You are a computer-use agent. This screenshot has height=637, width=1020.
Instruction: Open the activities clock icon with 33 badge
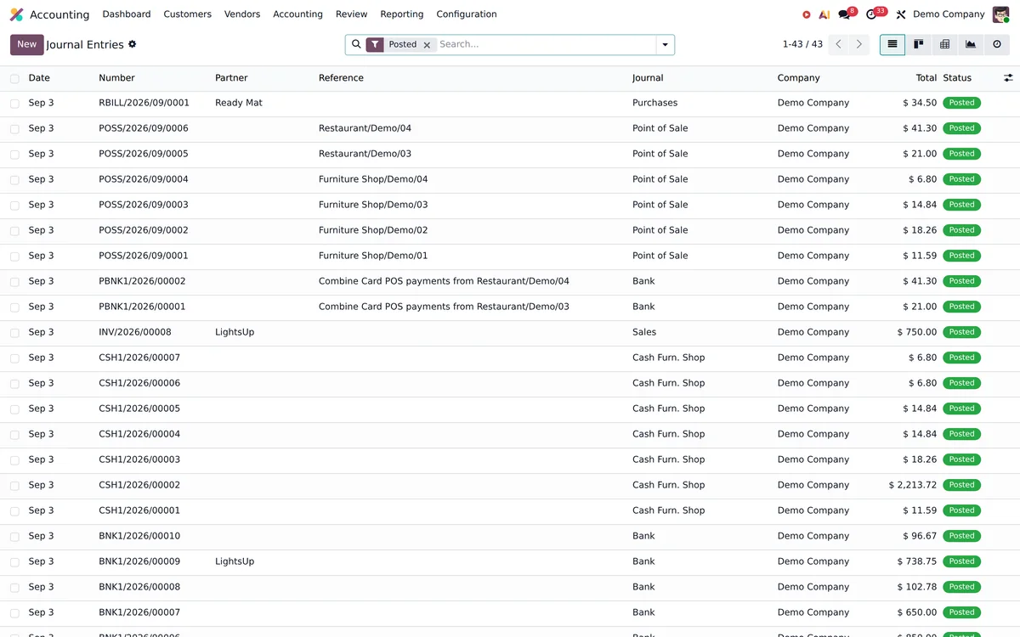(x=871, y=14)
